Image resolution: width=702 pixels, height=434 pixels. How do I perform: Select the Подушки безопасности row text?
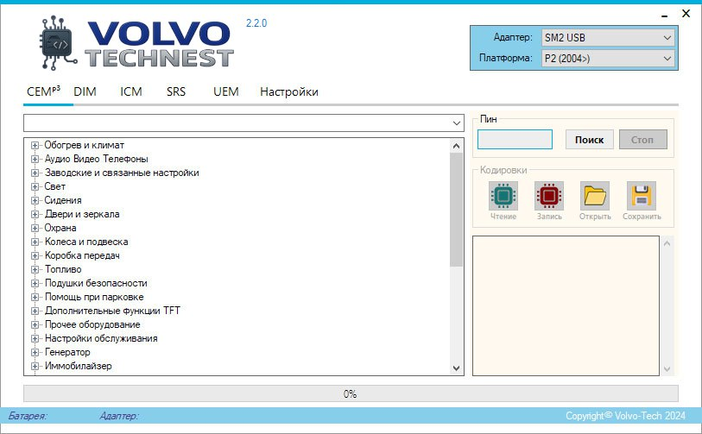[96, 283]
